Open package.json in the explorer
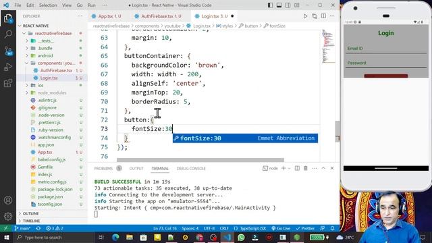Screen dimensions: 432x243 [x=53, y=196]
